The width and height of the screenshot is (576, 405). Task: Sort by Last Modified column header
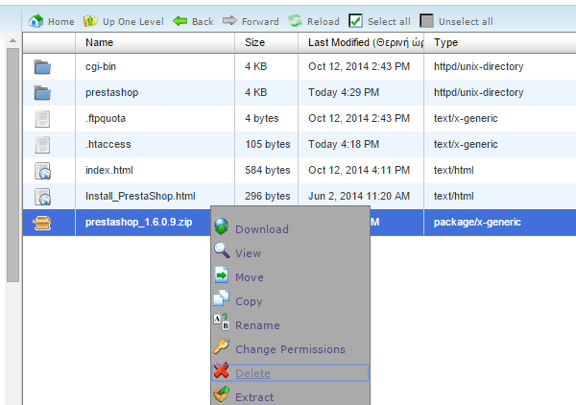[363, 42]
